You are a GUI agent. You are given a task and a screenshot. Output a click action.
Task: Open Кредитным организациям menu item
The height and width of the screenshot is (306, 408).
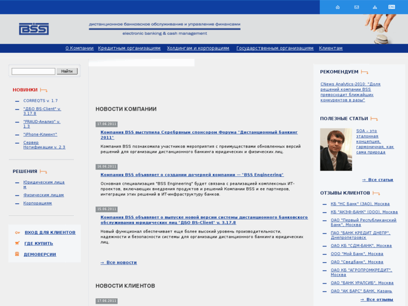[129, 48]
